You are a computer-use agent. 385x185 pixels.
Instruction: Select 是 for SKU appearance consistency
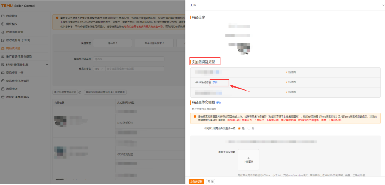[x=239, y=128]
